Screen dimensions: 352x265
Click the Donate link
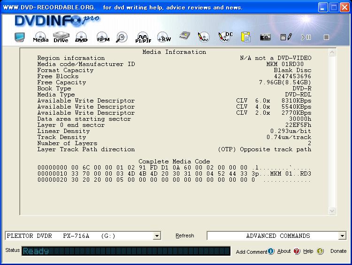pos(338,251)
